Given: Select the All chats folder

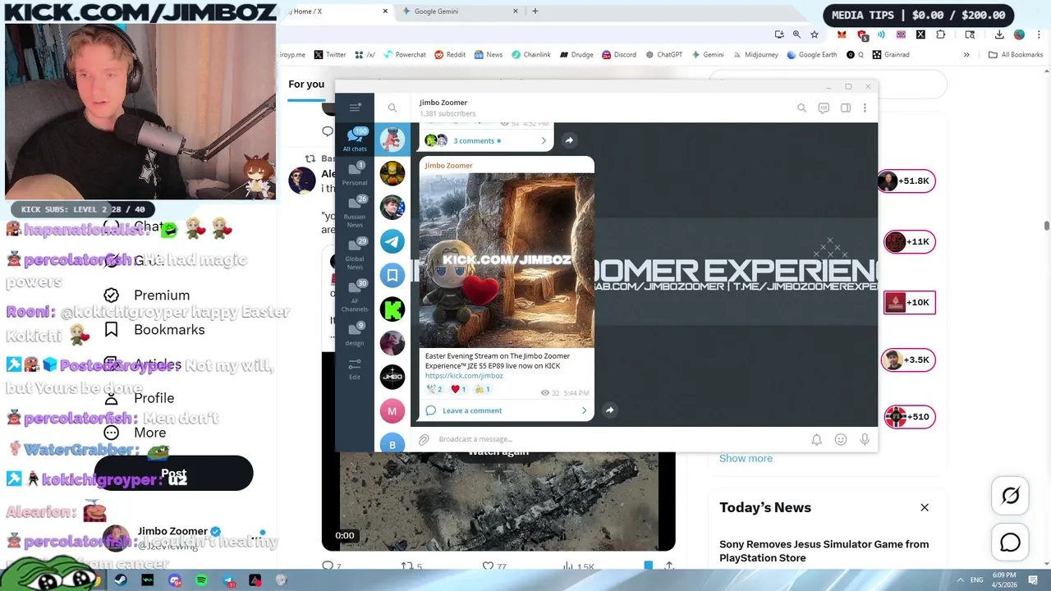Looking at the screenshot, I should click(355, 140).
